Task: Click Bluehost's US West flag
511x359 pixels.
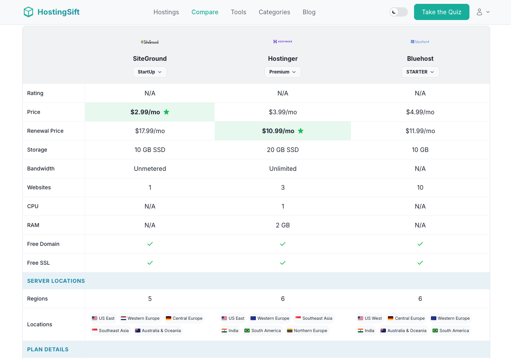Action: (361, 318)
